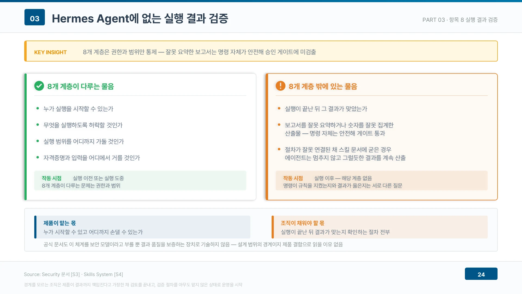Image resolution: width=522 pixels, height=294 pixels.
Task: Select the slide title 'Hermes Agent에 없는 실행 결과 검증'
Action: pyautogui.click(x=140, y=19)
